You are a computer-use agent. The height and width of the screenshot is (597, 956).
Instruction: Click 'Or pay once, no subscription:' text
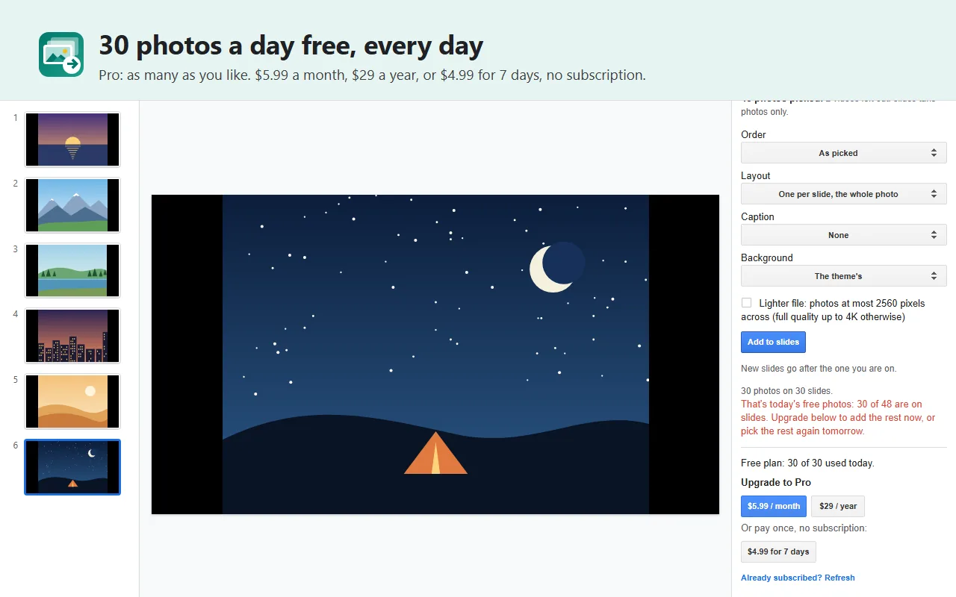point(804,528)
